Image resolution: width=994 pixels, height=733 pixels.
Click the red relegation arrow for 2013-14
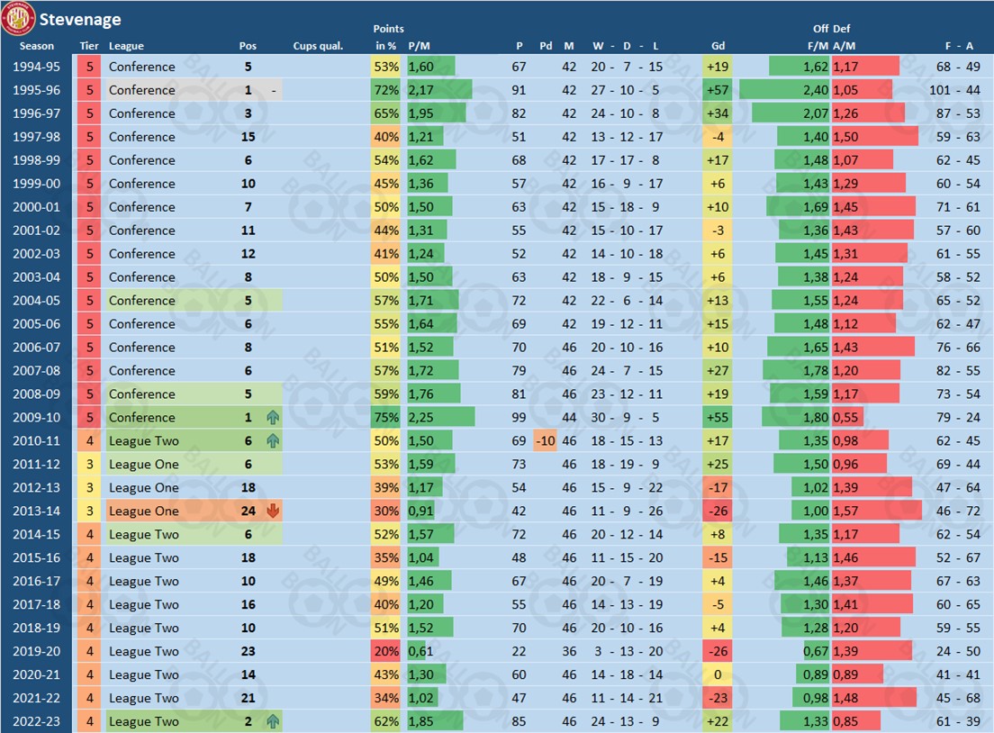[x=273, y=511]
